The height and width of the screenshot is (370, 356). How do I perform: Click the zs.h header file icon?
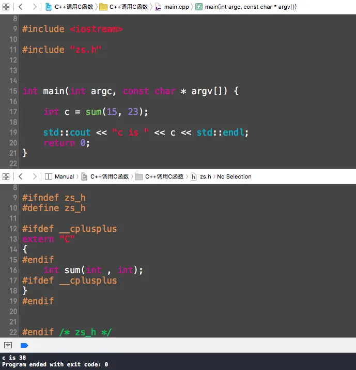(x=193, y=176)
